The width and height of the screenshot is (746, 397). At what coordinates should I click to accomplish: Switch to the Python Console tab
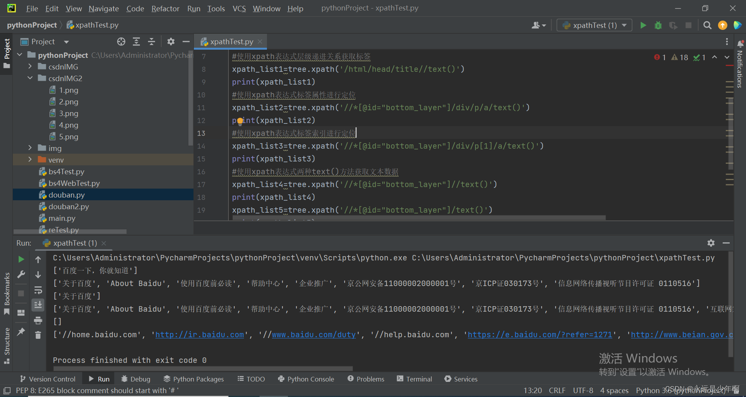pyautogui.click(x=306, y=379)
